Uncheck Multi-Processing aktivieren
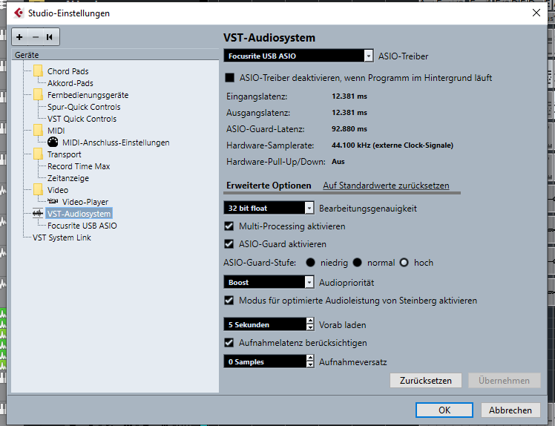Screen dimensions: 555x426 pyautogui.click(x=229, y=226)
